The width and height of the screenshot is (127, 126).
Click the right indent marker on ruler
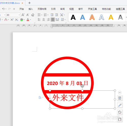113,26
